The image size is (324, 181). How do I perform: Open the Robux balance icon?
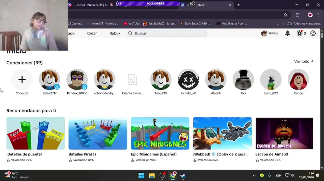click(x=300, y=33)
